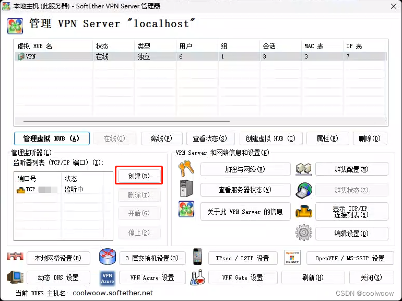The height and width of the screenshot is (301, 402).
Task: Click the TCP listener port icon
Action: tap(20, 190)
